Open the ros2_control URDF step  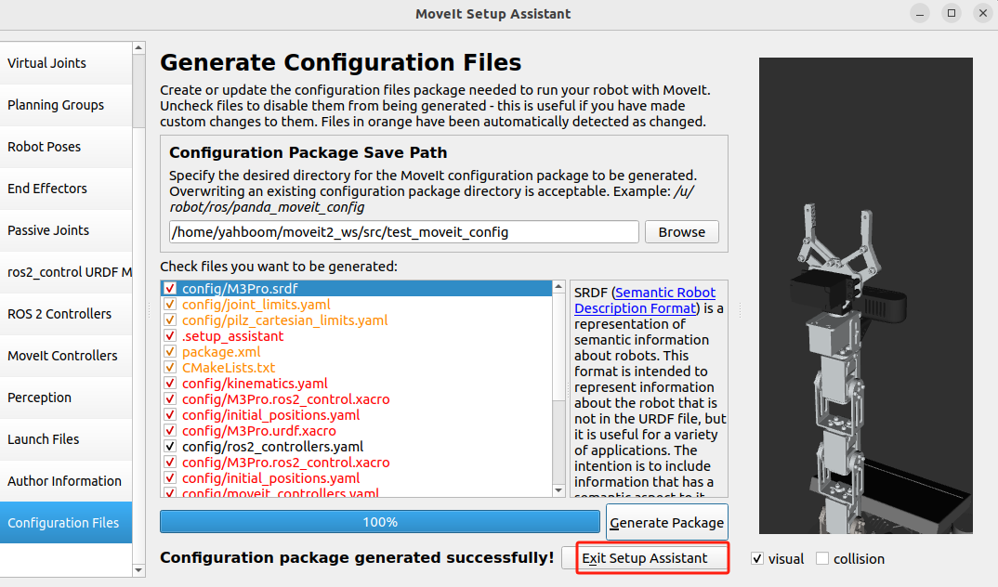click(66, 272)
